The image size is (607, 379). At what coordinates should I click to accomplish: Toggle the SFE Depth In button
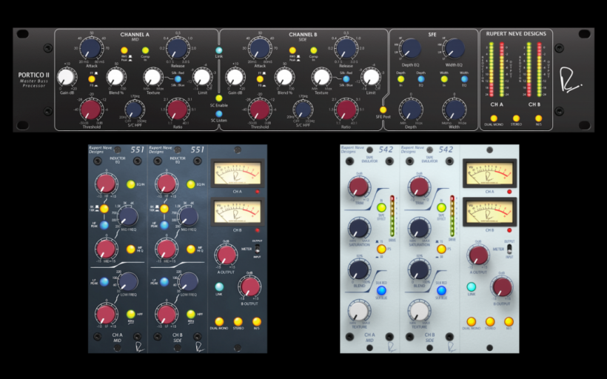[401, 79]
